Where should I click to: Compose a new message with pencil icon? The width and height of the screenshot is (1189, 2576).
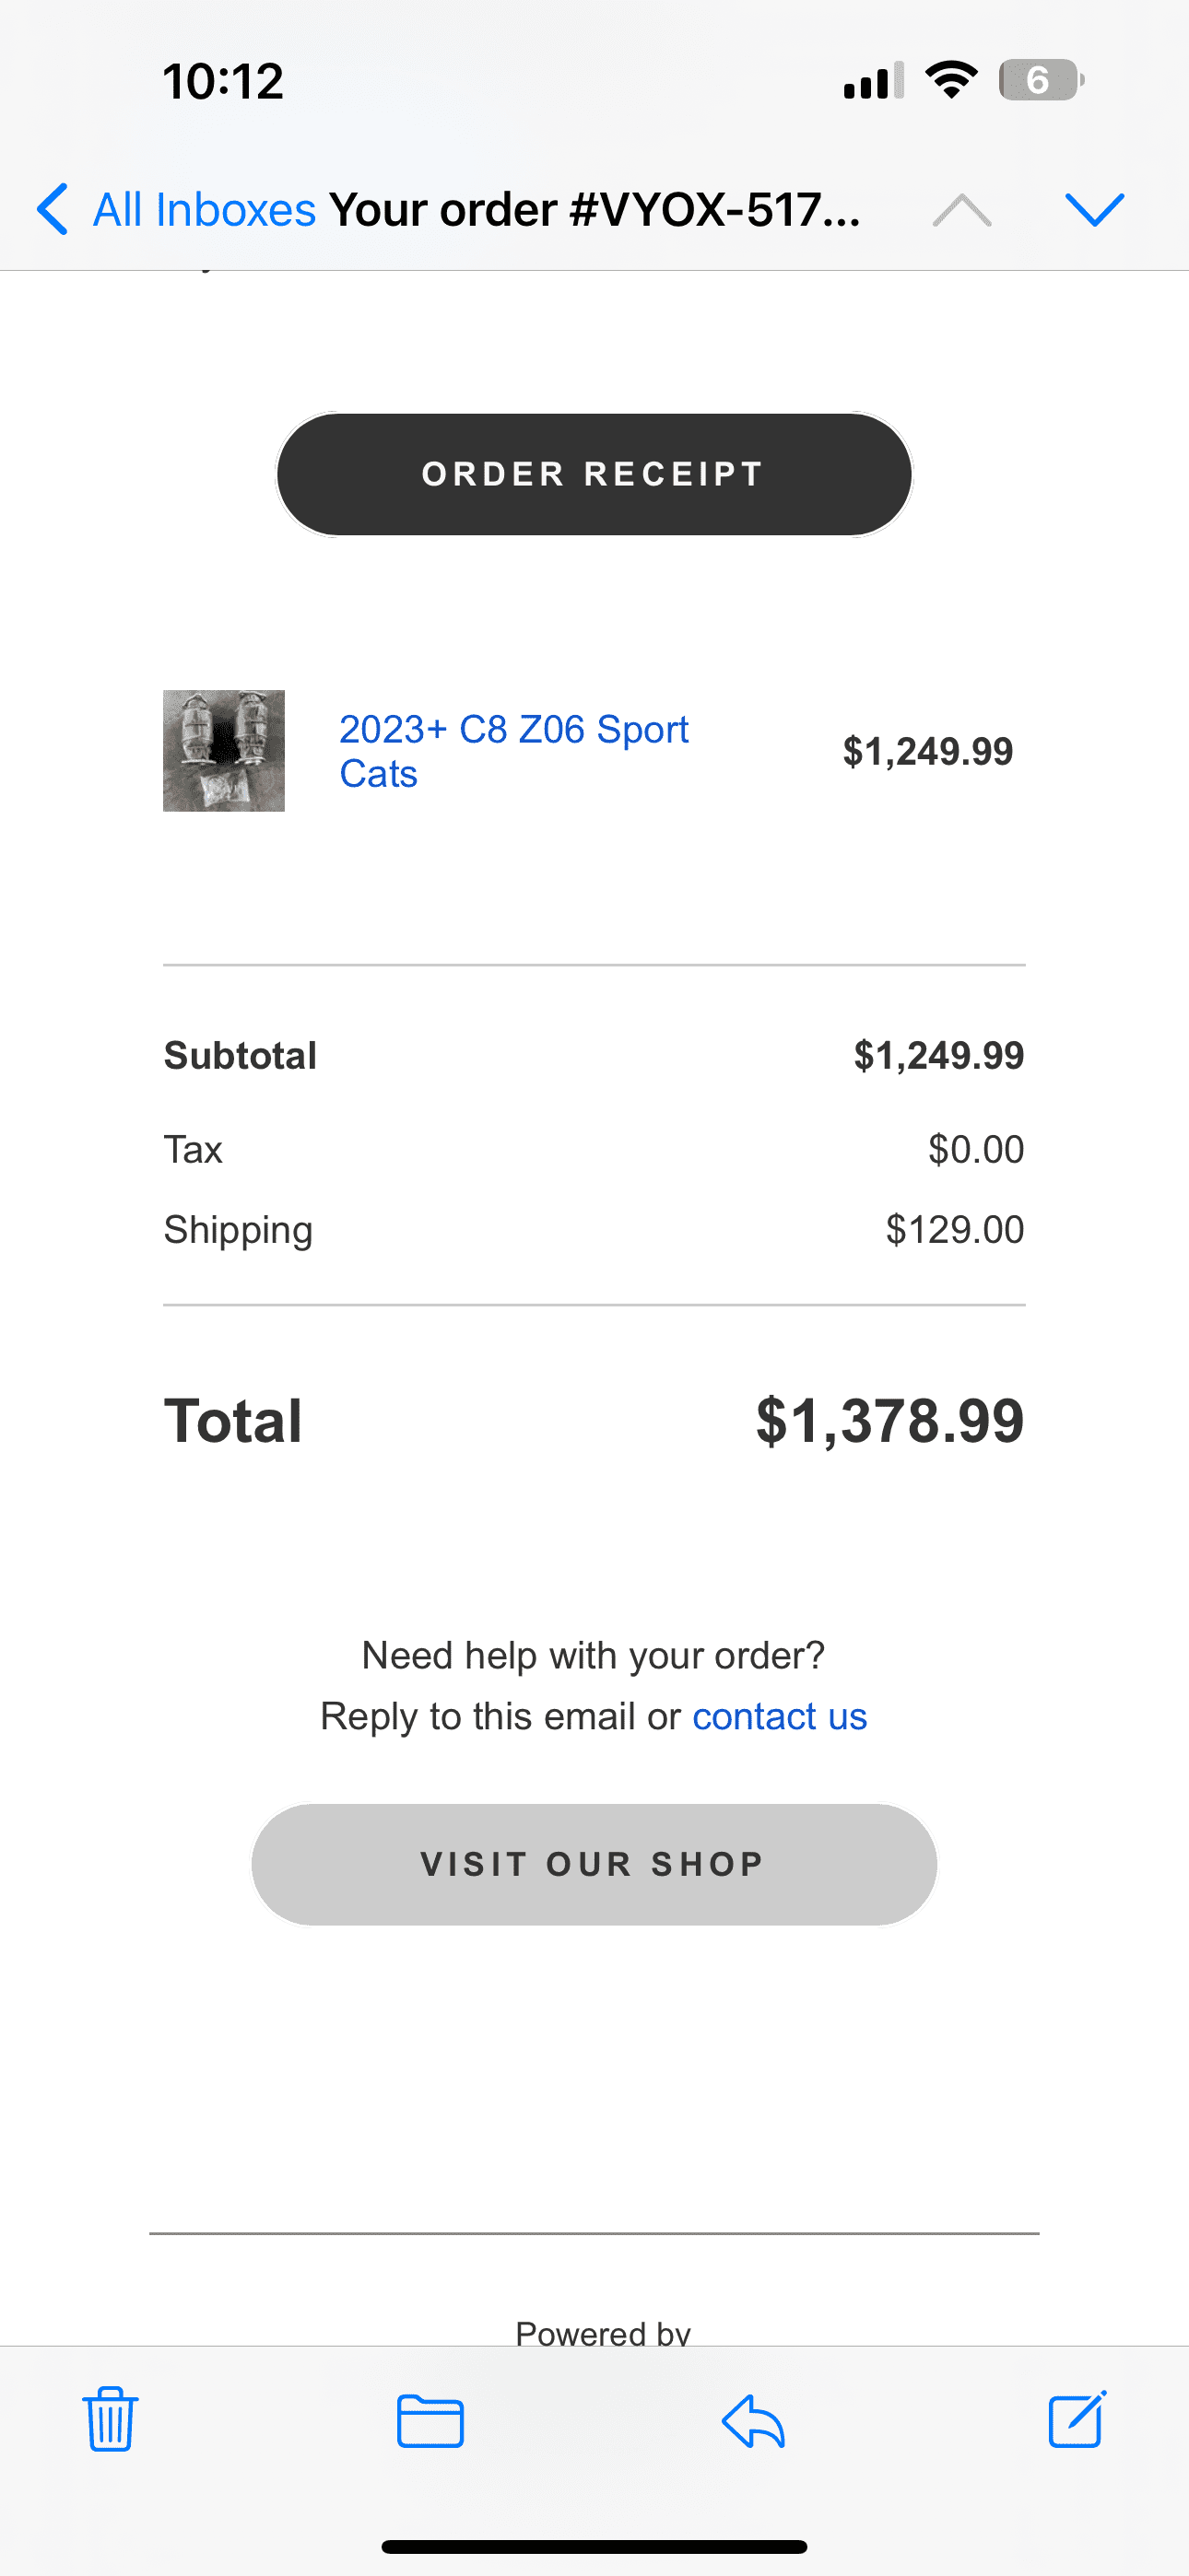(x=1077, y=2420)
